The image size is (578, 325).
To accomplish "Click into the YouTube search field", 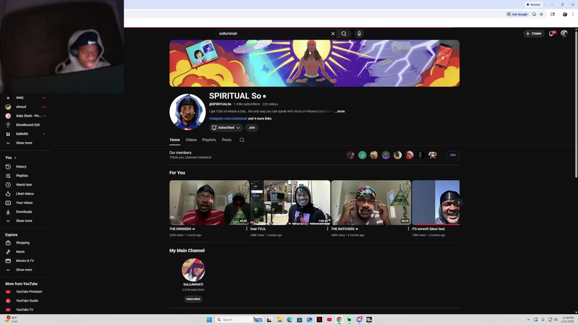I will [273, 33].
